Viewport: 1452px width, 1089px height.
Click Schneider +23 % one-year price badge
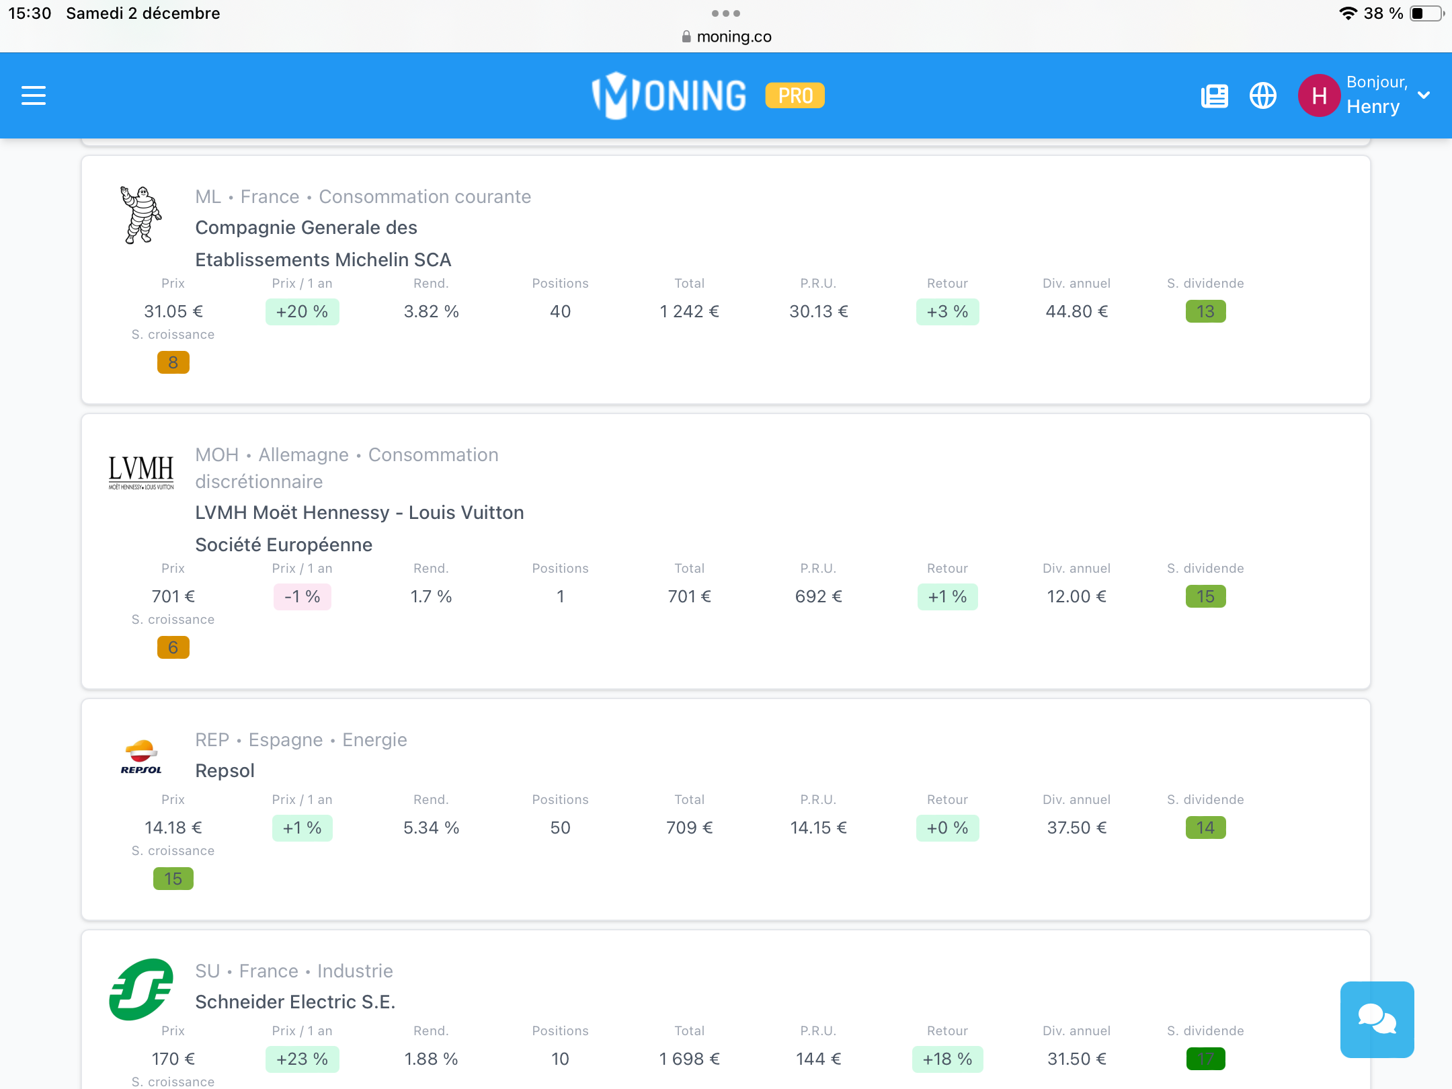pyautogui.click(x=302, y=1059)
